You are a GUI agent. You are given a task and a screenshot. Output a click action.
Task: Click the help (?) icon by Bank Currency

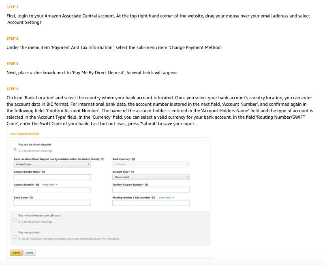click(133, 159)
